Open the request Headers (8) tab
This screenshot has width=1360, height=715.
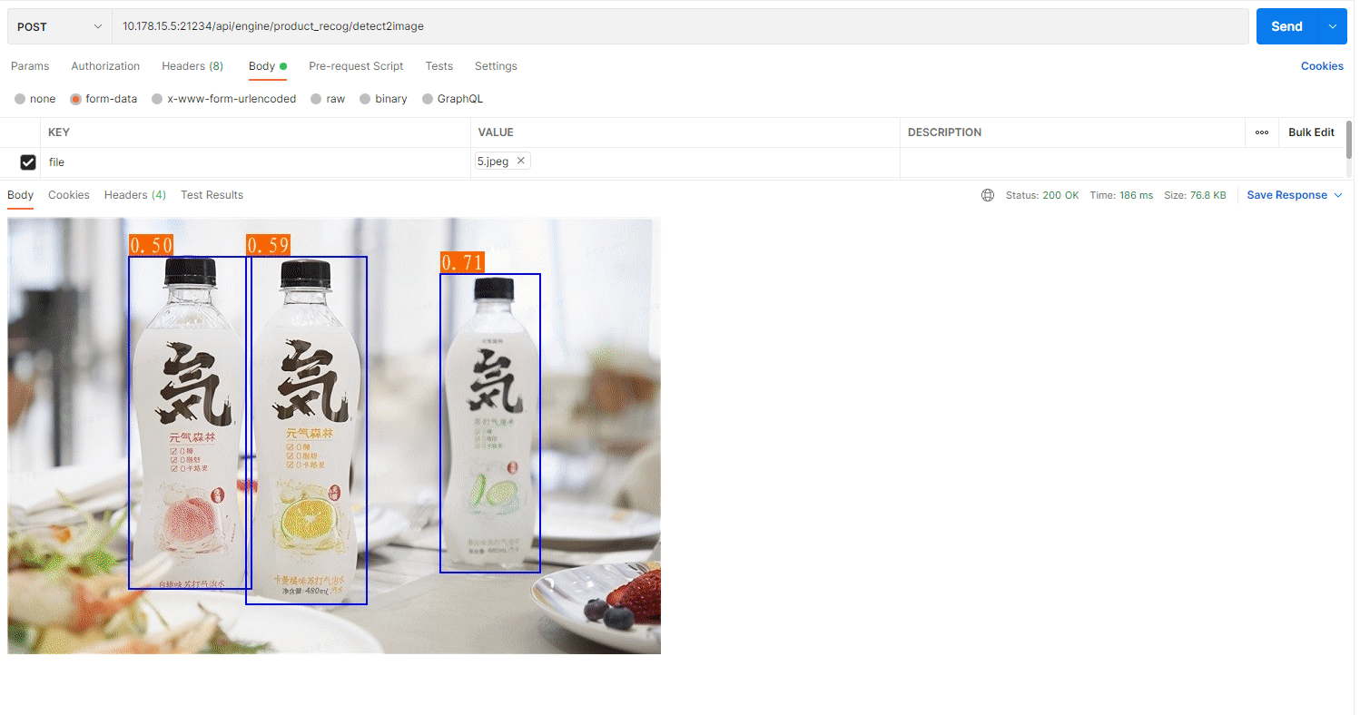pos(192,66)
